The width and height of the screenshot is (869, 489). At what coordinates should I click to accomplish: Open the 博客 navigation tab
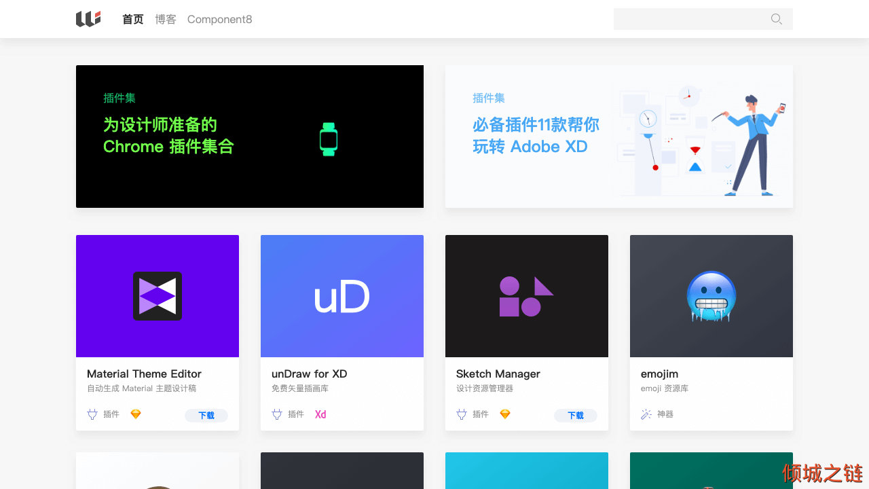(x=166, y=19)
